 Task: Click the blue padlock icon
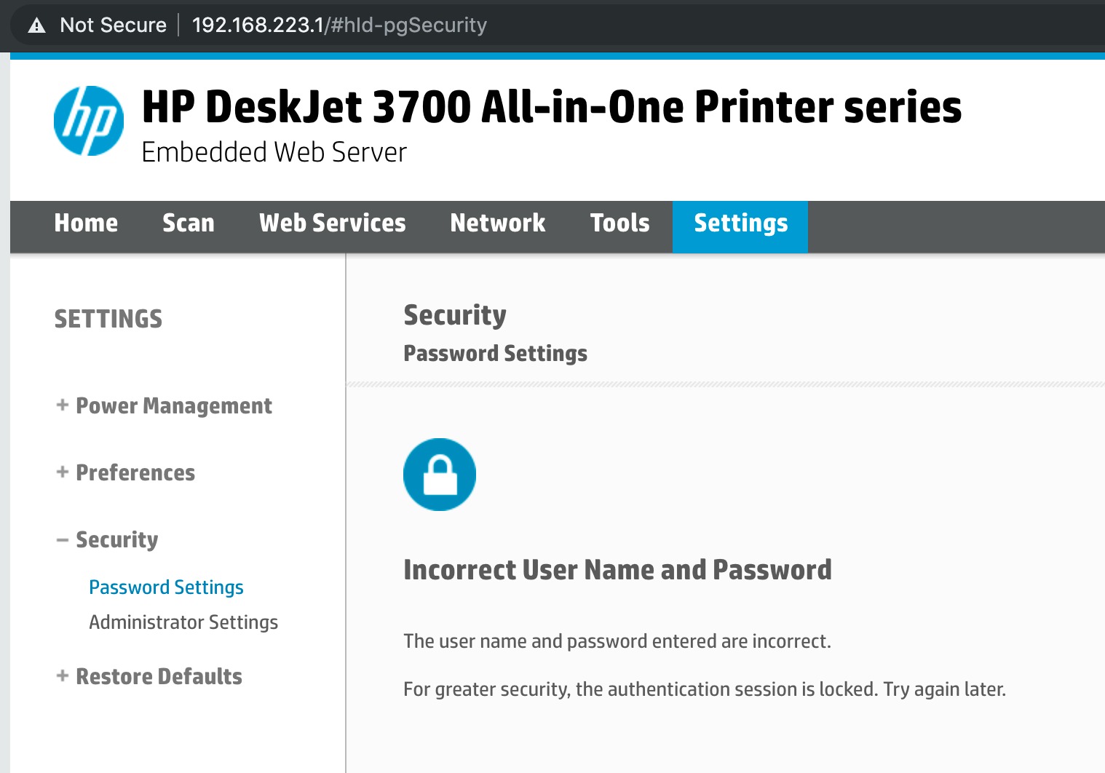[440, 475]
